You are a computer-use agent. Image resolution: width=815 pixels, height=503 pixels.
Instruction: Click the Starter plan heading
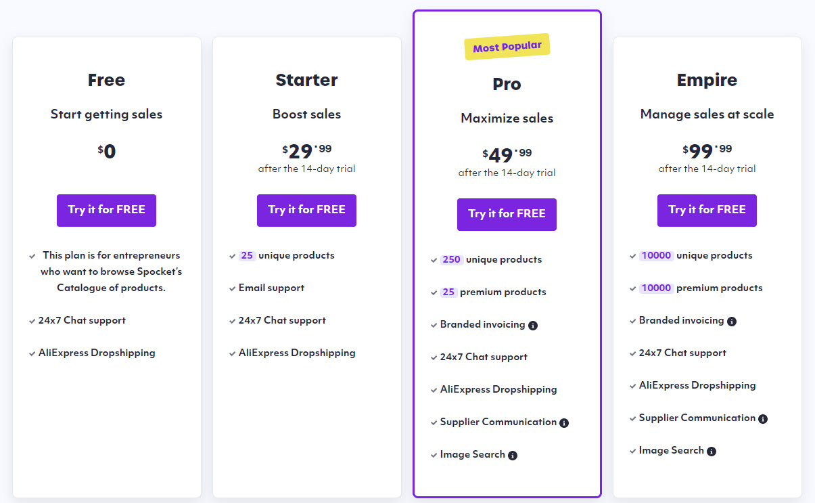pos(306,80)
